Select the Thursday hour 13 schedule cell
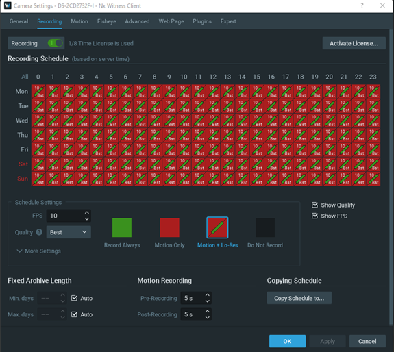This screenshot has height=352, width=394. coord(228,136)
